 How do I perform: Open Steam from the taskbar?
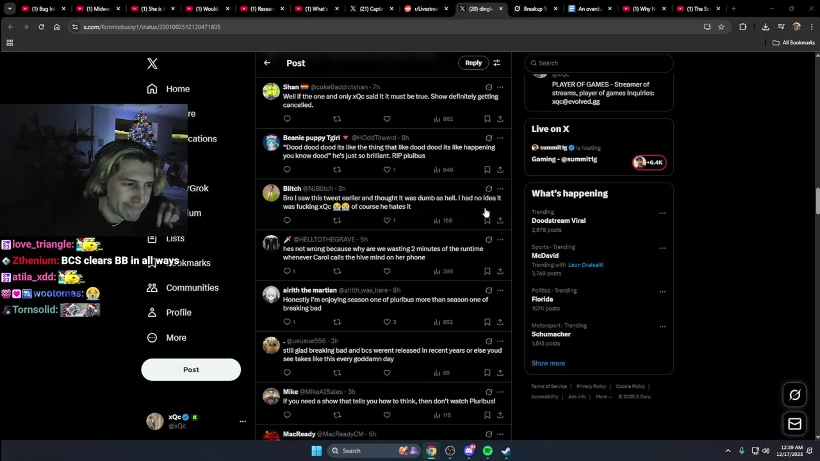coord(506,451)
